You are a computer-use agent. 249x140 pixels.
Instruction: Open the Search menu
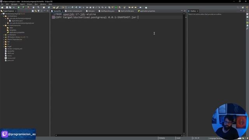[x=23, y=4]
